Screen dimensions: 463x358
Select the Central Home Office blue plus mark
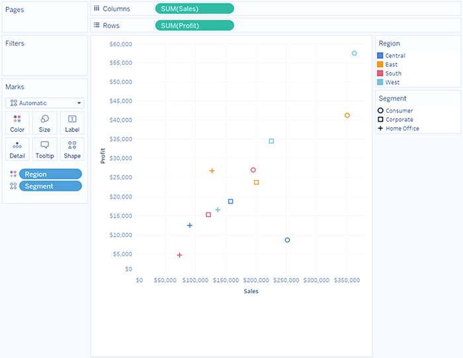pyautogui.click(x=190, y=226)
